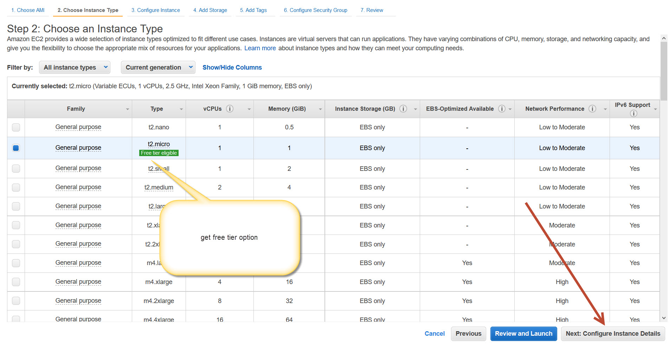The height and width of the screenshot is (347, 669).
Task: Go to the 3. Configure Instance tab
Action: click(155, 10)
